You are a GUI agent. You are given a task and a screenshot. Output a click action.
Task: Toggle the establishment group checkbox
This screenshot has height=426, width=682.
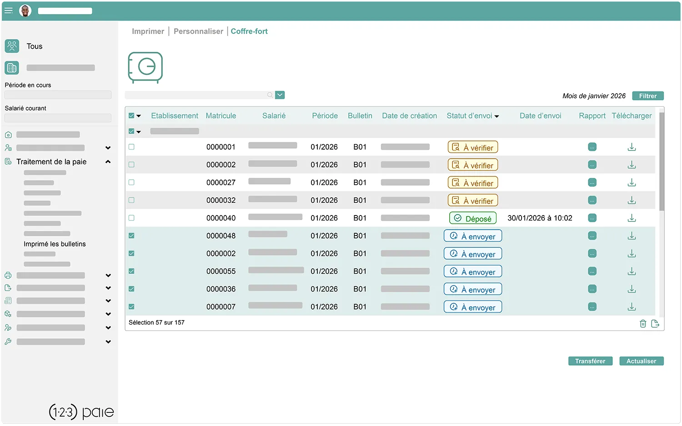pos(131,131)
